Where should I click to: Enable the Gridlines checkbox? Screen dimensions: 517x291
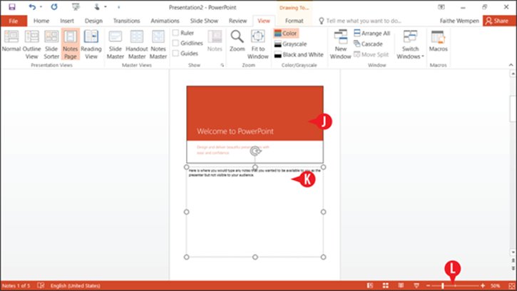(x=175, y=43)
